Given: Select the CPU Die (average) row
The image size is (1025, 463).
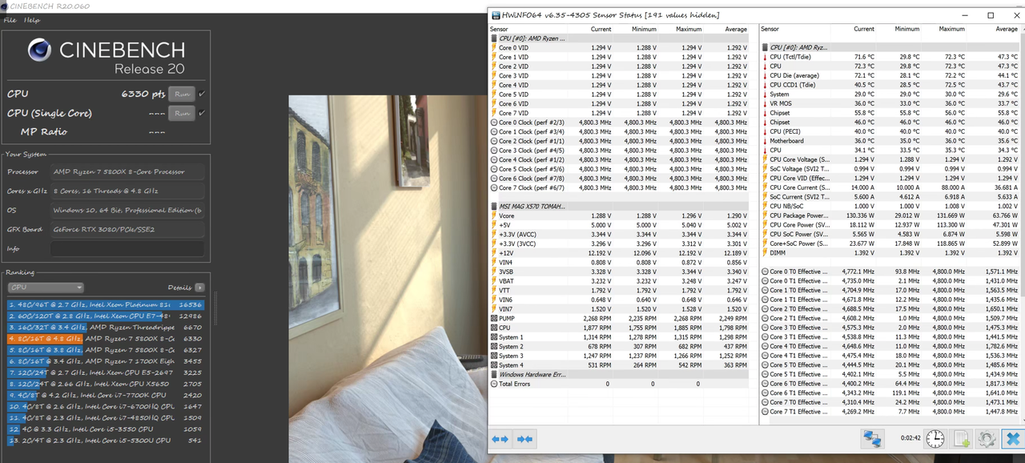Looking at the screenshot, I should [891, 75].
